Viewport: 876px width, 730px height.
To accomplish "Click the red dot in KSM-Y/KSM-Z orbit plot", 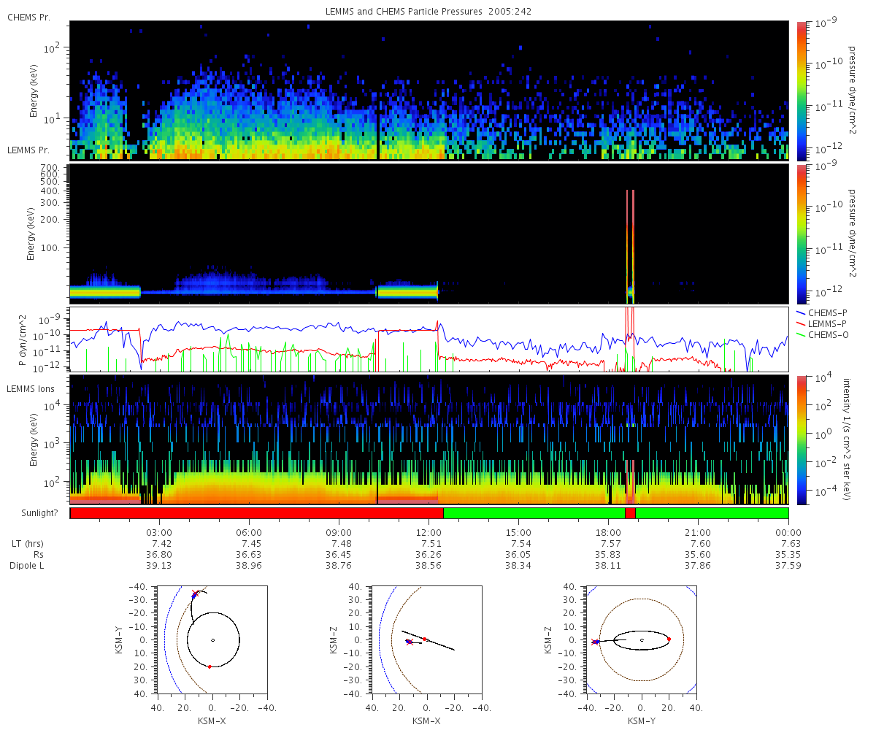I will (669, 639).
